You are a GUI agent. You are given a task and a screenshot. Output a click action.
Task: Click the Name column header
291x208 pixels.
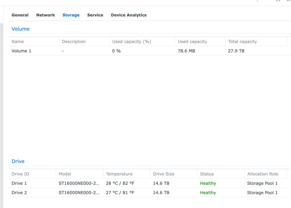pyautogui.click(x=18, y=42)
